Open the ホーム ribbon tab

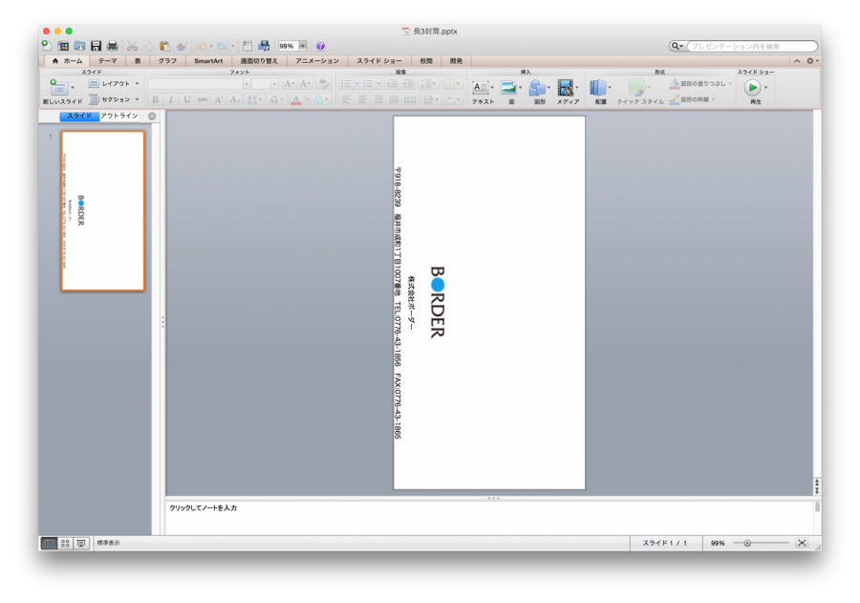click(67, 61)
